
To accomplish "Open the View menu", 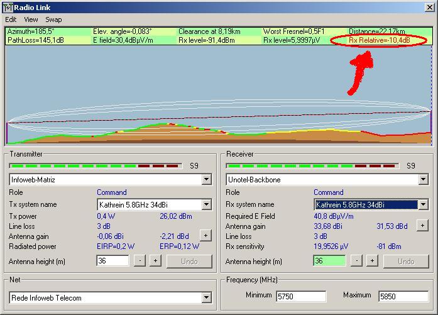I will pyautogui.click(x=31, y=19).
